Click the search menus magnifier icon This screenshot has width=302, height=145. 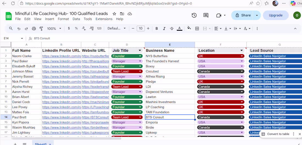pyautogui.click(x=11, y=28)
